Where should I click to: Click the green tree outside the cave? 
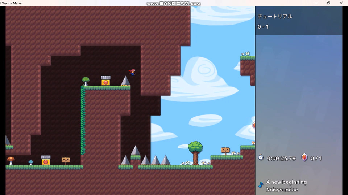pyautogui.click(x=195, y=153)
